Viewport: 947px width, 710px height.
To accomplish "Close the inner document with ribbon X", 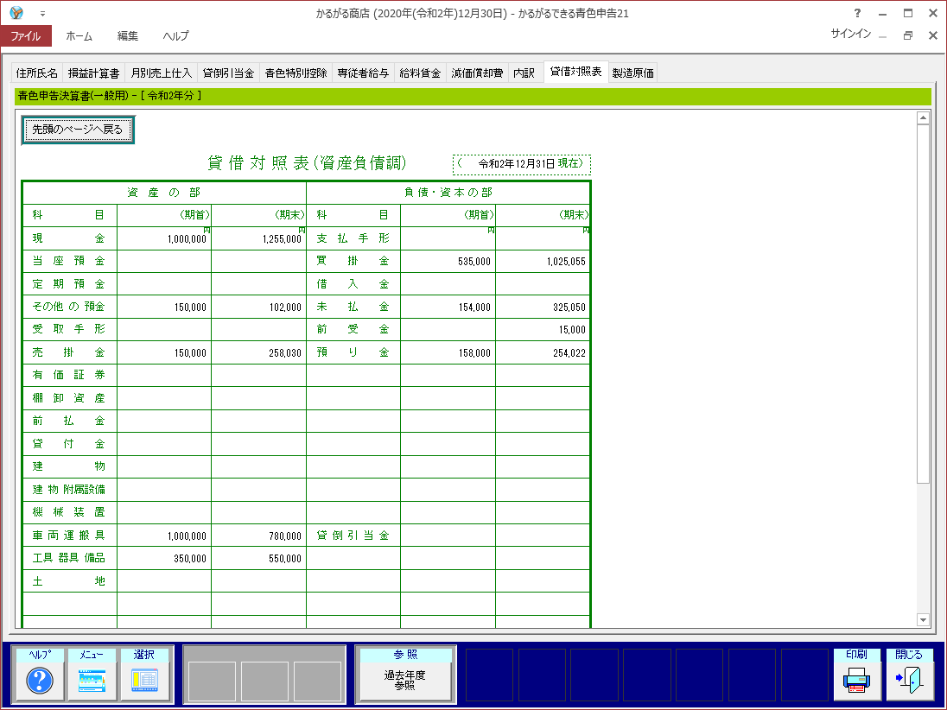I will (932, 35).
